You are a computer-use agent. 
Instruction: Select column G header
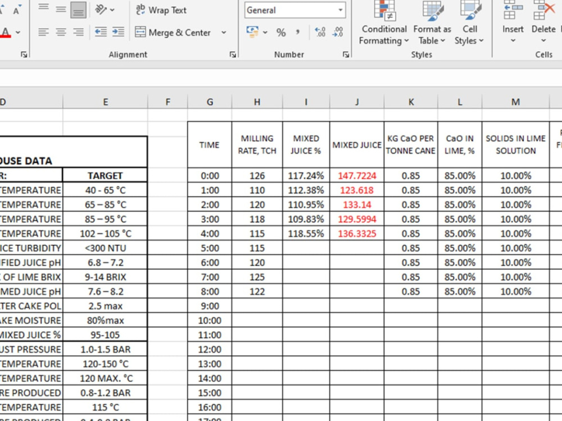coord(210,102)
